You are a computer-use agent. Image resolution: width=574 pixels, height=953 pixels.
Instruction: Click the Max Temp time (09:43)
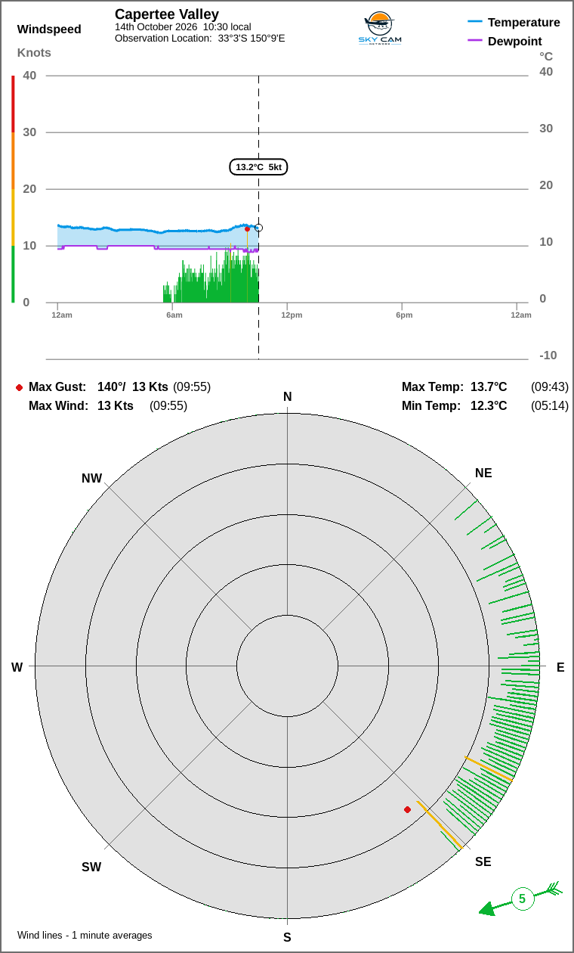(x=550, y=386)
